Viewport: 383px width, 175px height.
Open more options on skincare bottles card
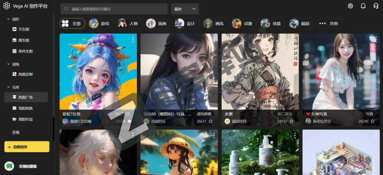[x=295, y=135]
